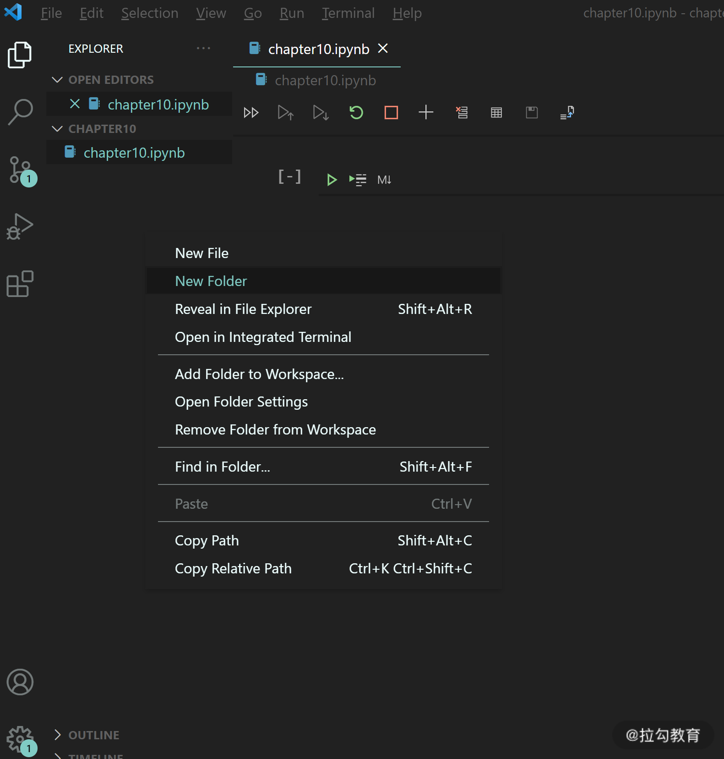Run the current cell with green play
The image size is (724, 759).
(x=332, y=180)
